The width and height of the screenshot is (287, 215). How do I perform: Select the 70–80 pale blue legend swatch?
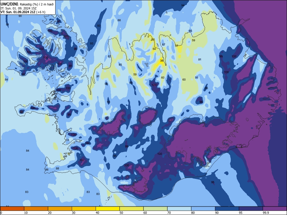tap(179, 209)
